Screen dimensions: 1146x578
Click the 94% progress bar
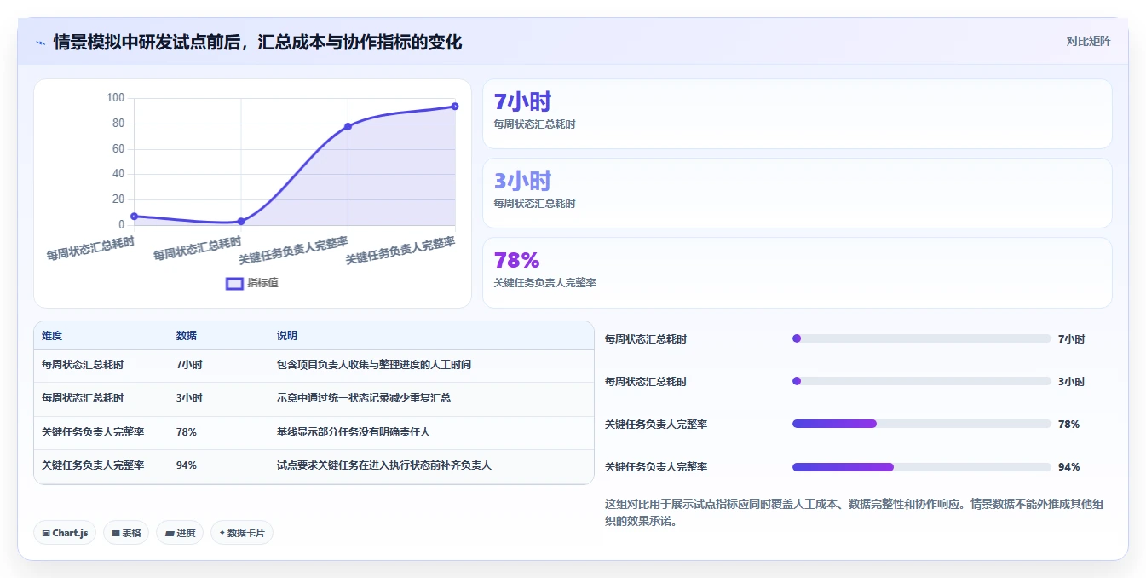tap(922, 466)
